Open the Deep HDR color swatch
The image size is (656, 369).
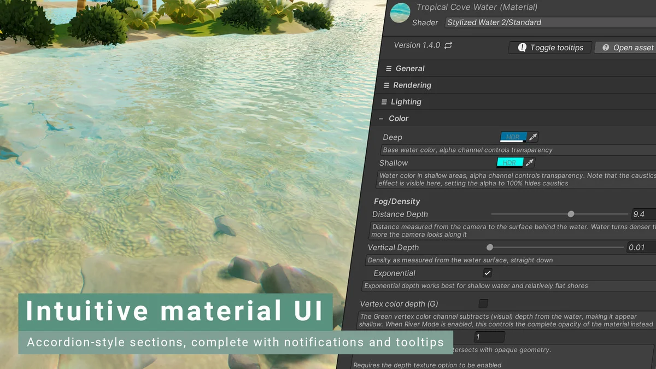(513, 137)
